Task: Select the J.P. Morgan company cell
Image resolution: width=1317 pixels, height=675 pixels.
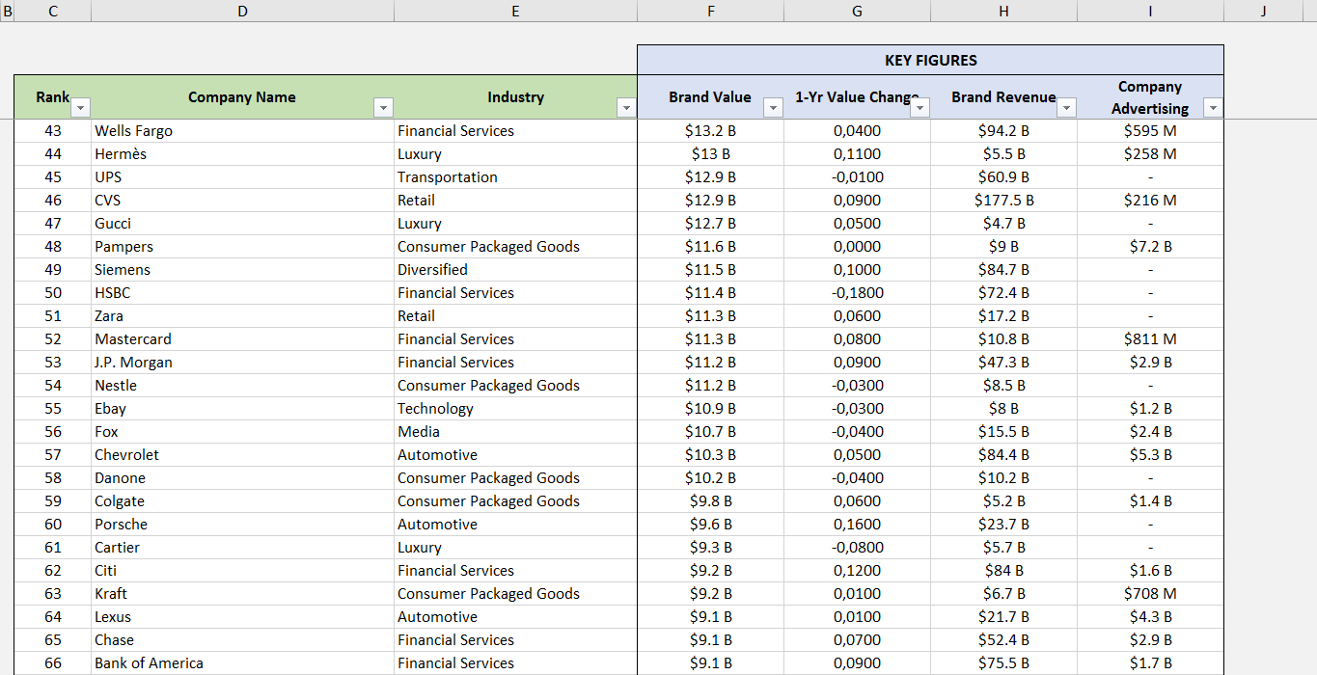Action: [242, 363]
